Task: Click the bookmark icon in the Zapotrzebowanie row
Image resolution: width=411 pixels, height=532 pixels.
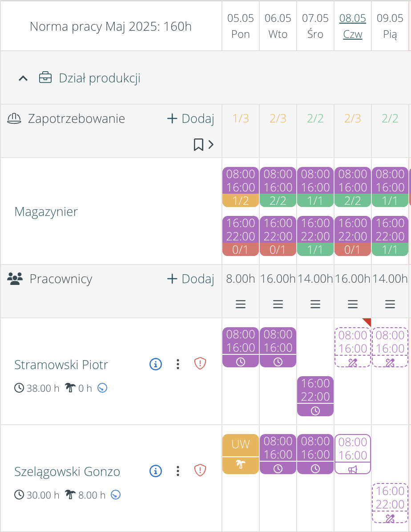Action: pos(198,145)
